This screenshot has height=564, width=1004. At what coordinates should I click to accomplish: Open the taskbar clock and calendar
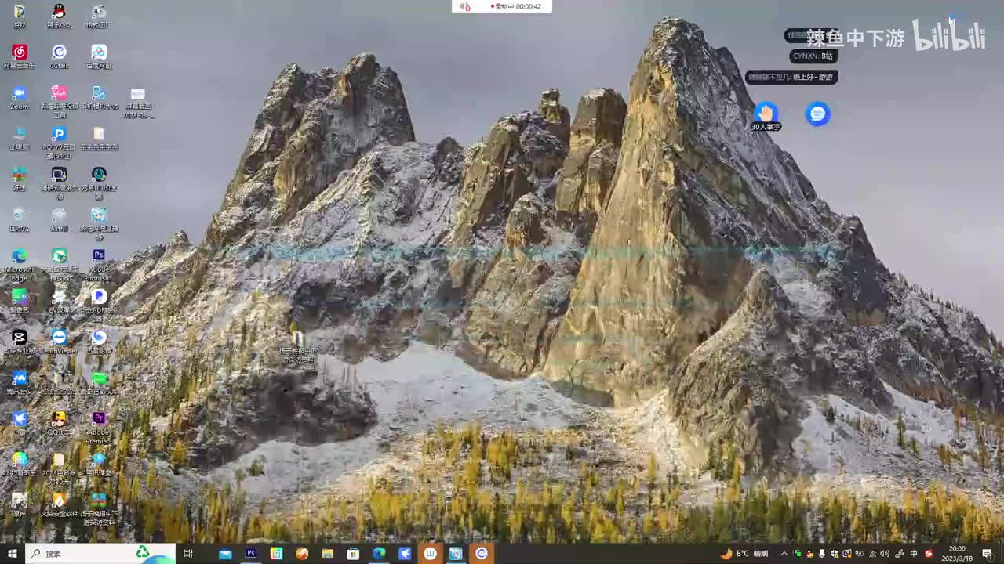pos(957,554)
